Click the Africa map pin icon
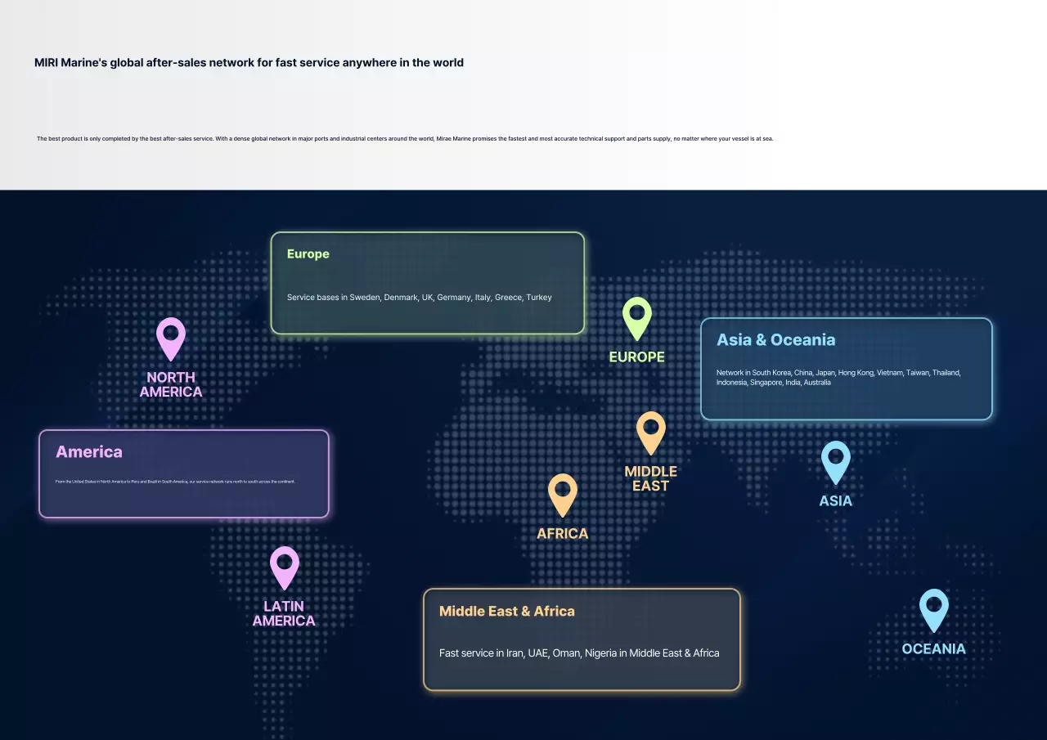The width and height of the screenshot is (1047, 740). tap(563, 494)
